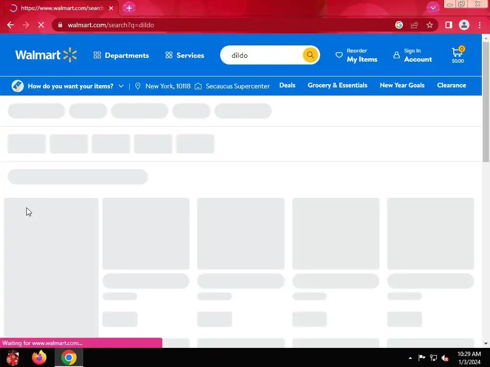490x367 pixels.
Task: Click the muted volume tray icon
Action: pos(445,357)
